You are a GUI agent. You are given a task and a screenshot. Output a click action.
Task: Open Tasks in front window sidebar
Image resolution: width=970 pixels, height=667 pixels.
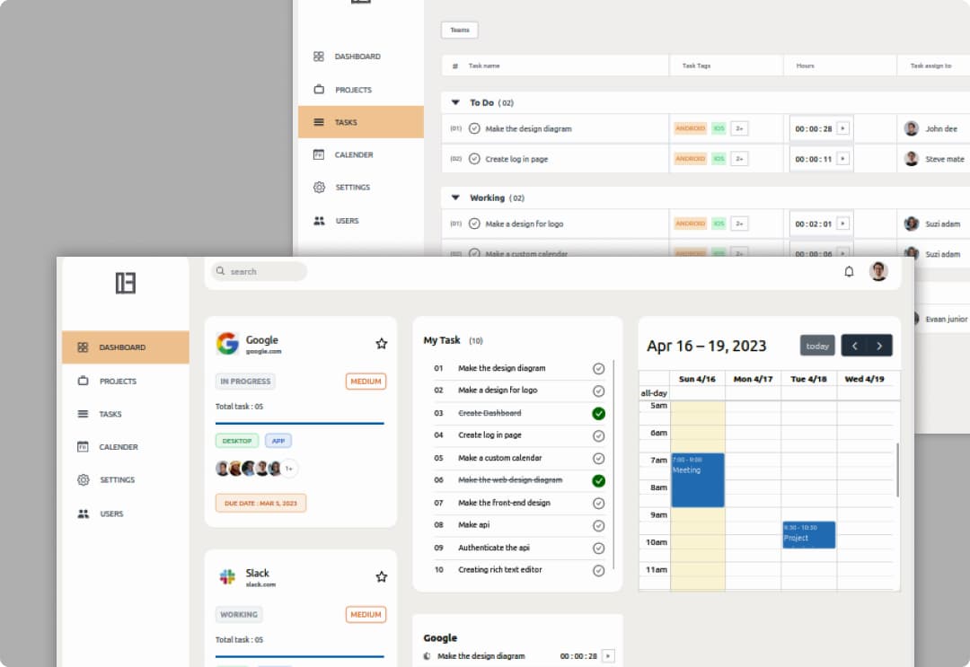click(x=126, y=414)
